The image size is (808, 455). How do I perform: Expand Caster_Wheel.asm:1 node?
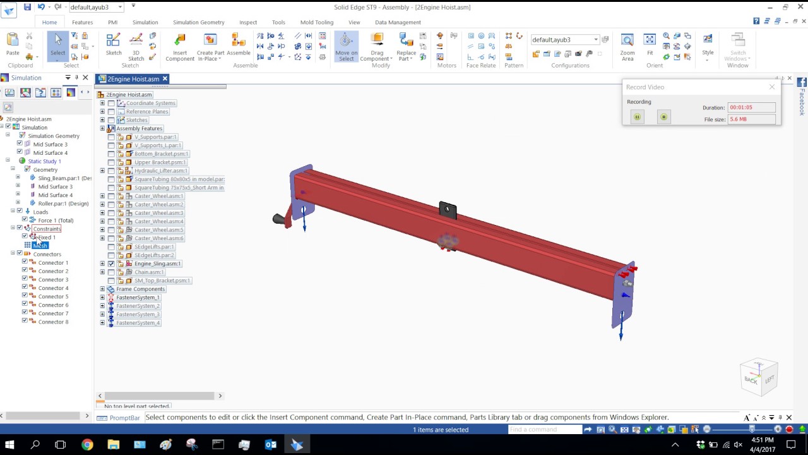pyautogui.click(x=102, y=196)
